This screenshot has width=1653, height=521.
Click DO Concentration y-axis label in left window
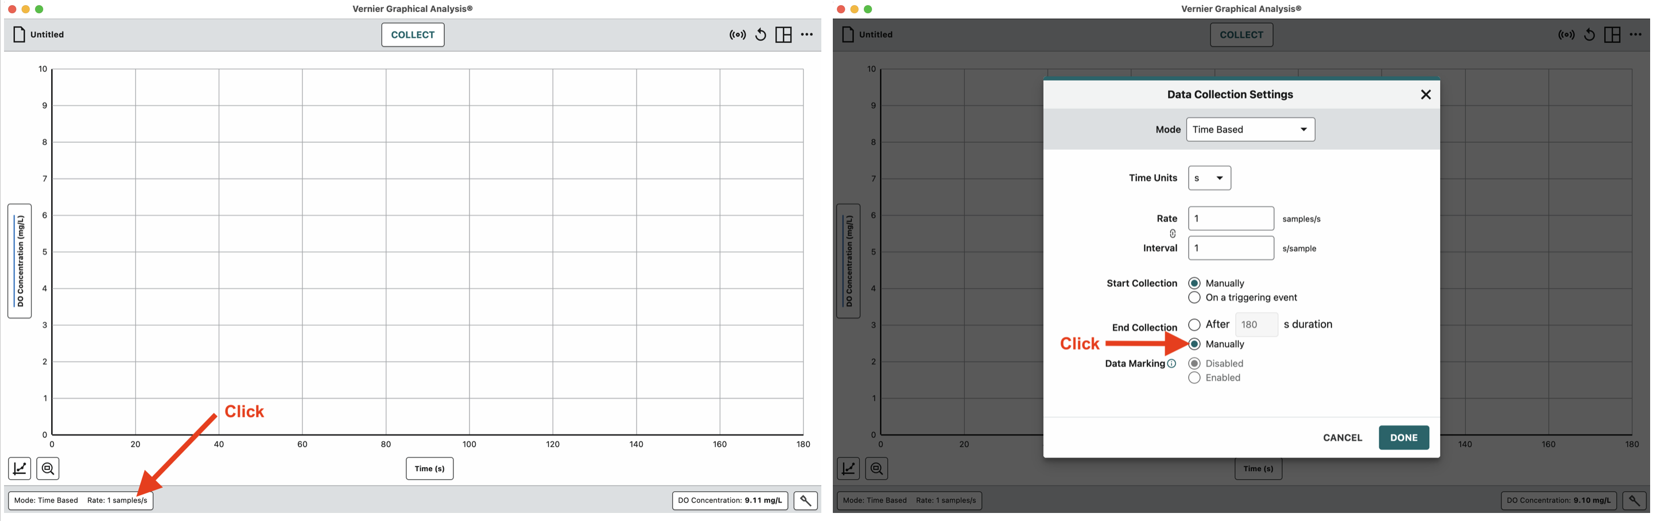point(20,261)
